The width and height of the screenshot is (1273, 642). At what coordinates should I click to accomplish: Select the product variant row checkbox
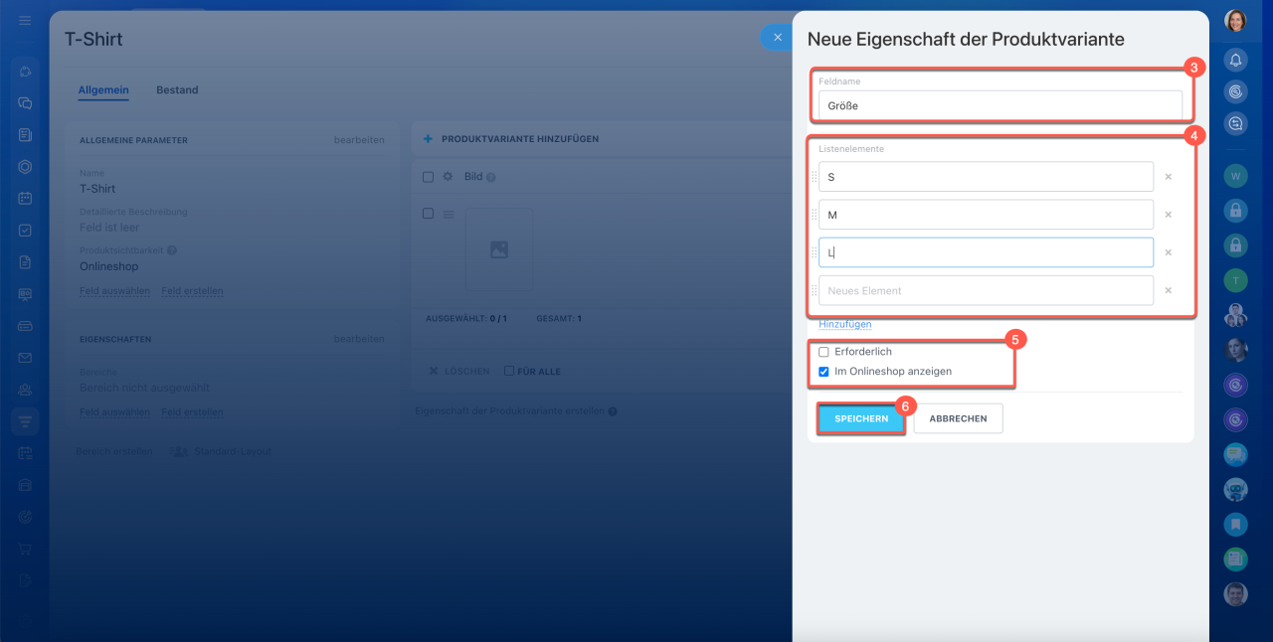(428, 214)
